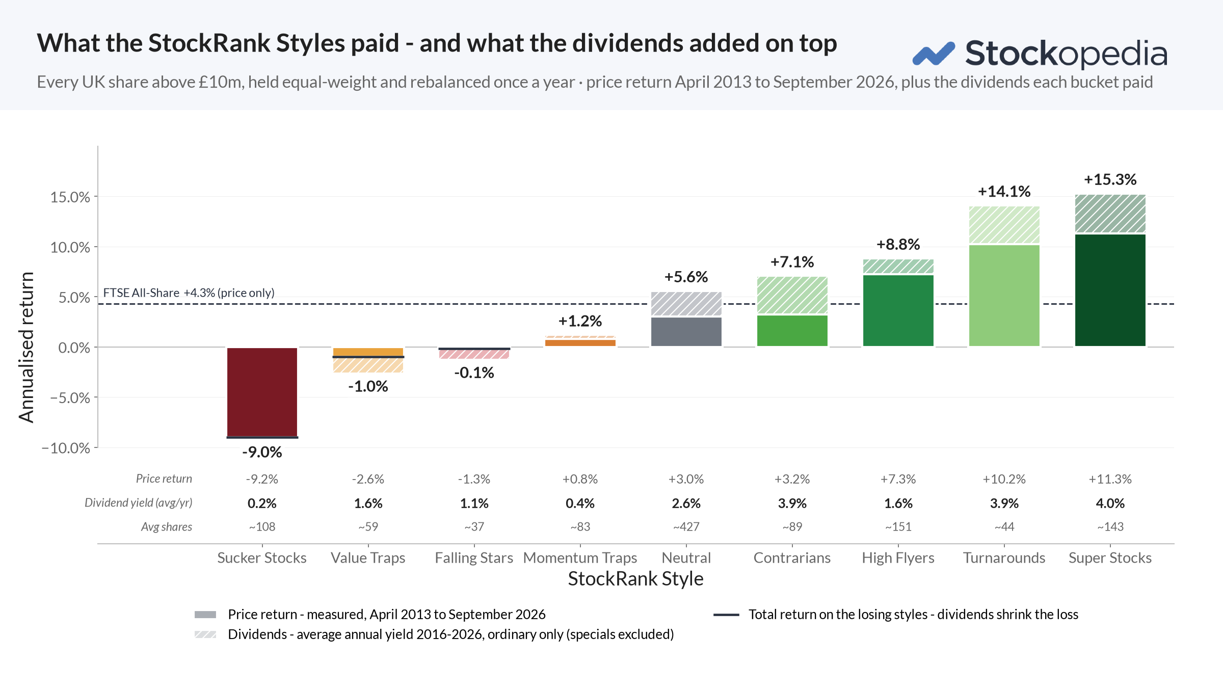Click the hatched Dividends legend swatch
Screen dimensions: 1223x688
[205, 634]
